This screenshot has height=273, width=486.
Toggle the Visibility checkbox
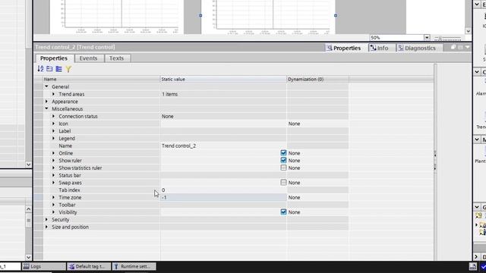click(283, 212)
